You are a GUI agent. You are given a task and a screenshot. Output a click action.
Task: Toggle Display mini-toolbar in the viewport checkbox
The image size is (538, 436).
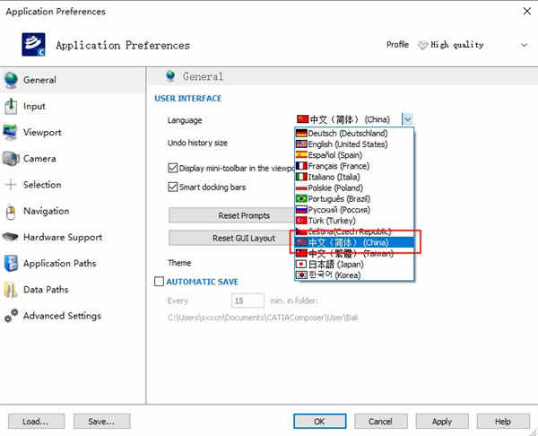[x=172, y=168]
